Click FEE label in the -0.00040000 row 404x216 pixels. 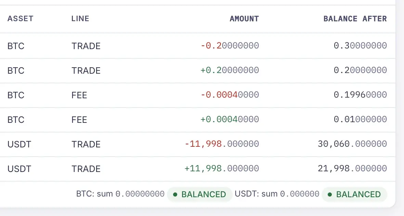(x=79, y=95)
